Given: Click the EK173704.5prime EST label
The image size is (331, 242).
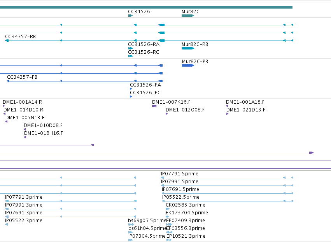Looking at the screenshot, I should [187, 213].
